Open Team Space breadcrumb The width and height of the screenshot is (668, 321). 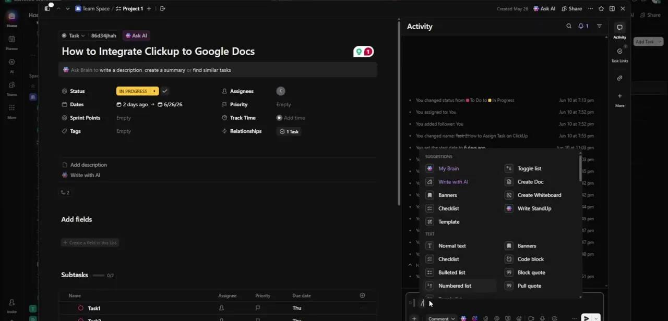point(92,9)
